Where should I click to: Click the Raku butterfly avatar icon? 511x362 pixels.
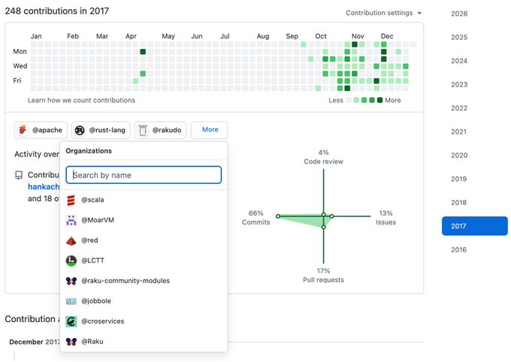point(71,342)
